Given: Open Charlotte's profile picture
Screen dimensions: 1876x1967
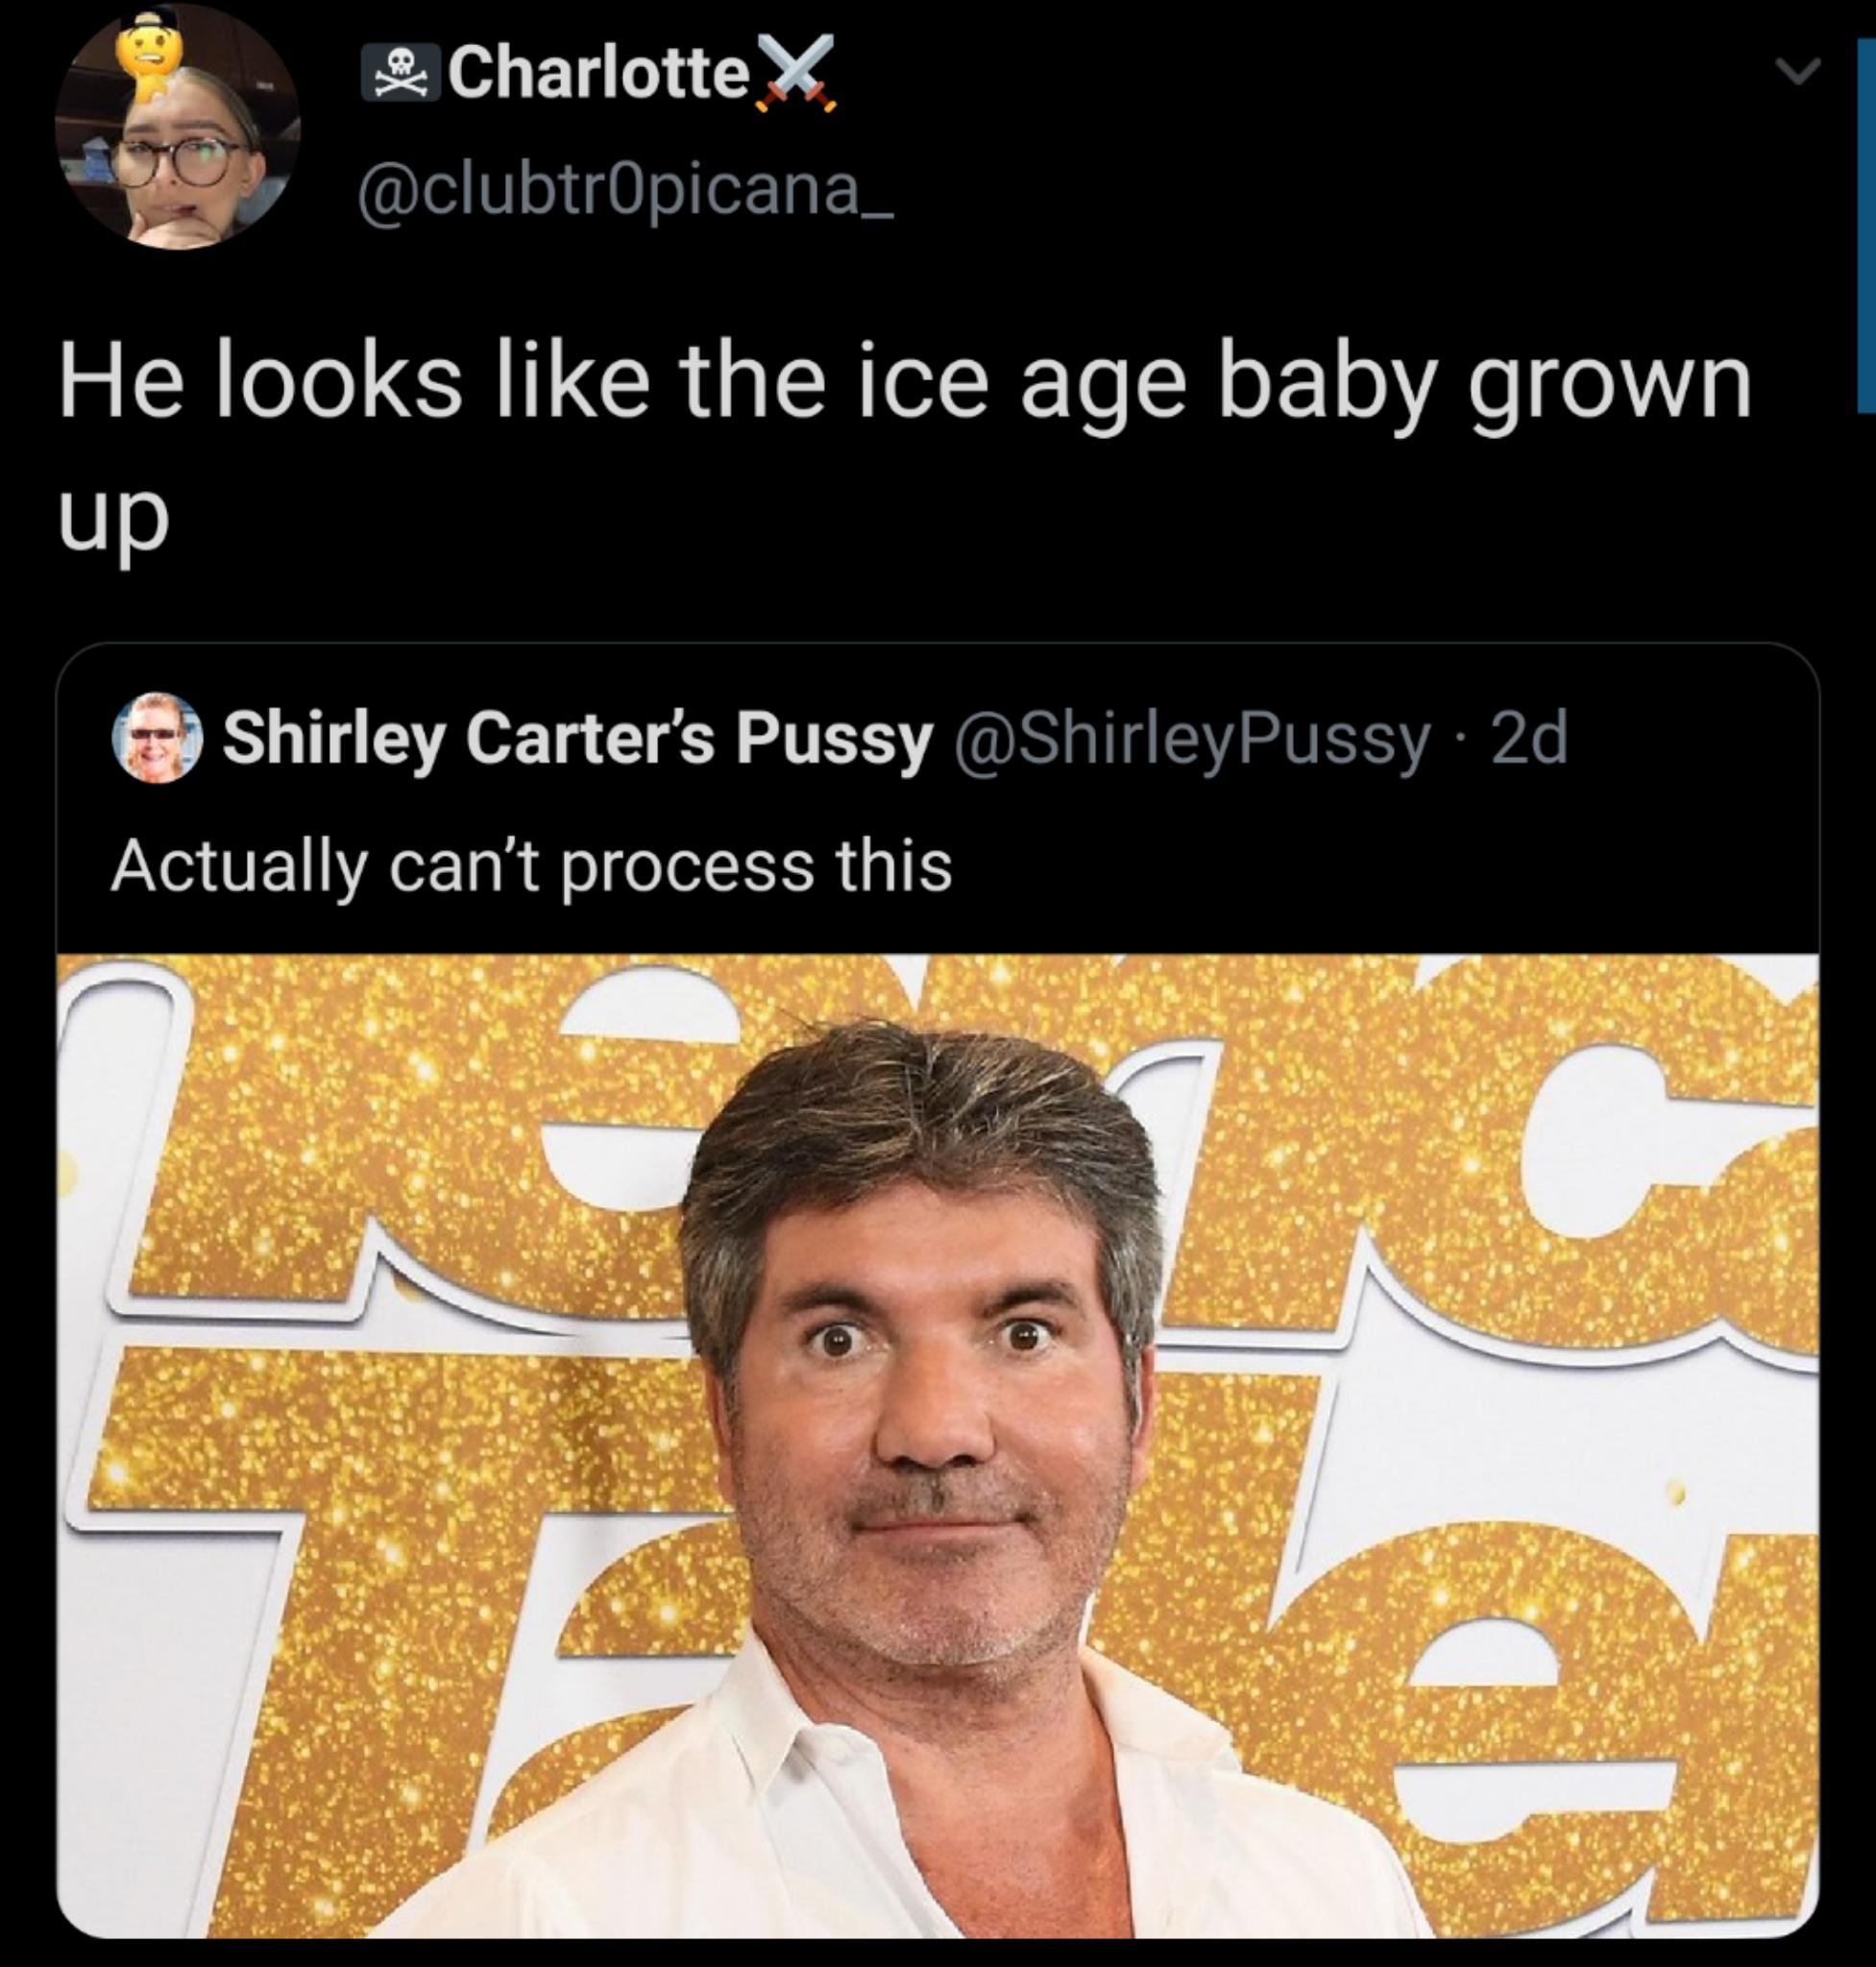Looking at the screenshot, I should [178, 127].
